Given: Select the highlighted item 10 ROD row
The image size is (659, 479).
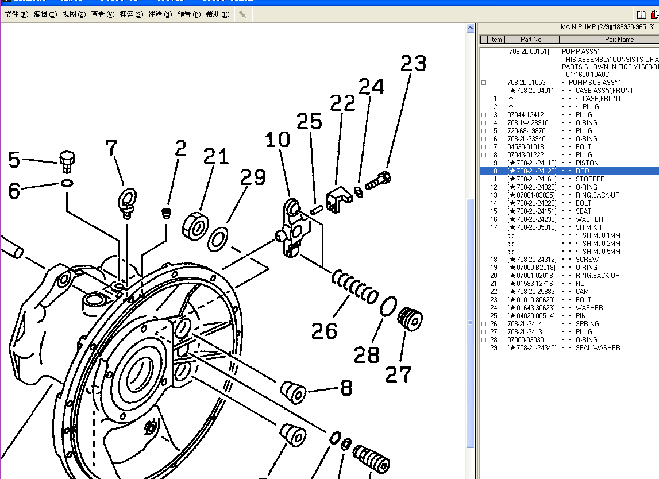Looking at the screenshot, I should (569, 171).
